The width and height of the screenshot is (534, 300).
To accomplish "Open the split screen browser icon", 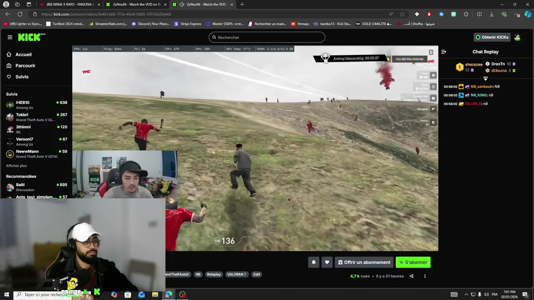I will coord(479,14).
